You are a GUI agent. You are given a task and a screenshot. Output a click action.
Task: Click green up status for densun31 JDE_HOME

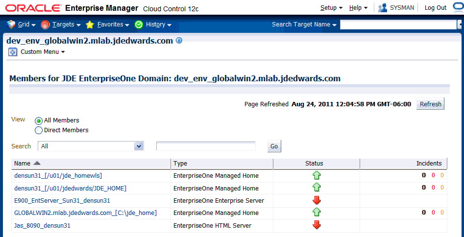(x=317, y=187)
